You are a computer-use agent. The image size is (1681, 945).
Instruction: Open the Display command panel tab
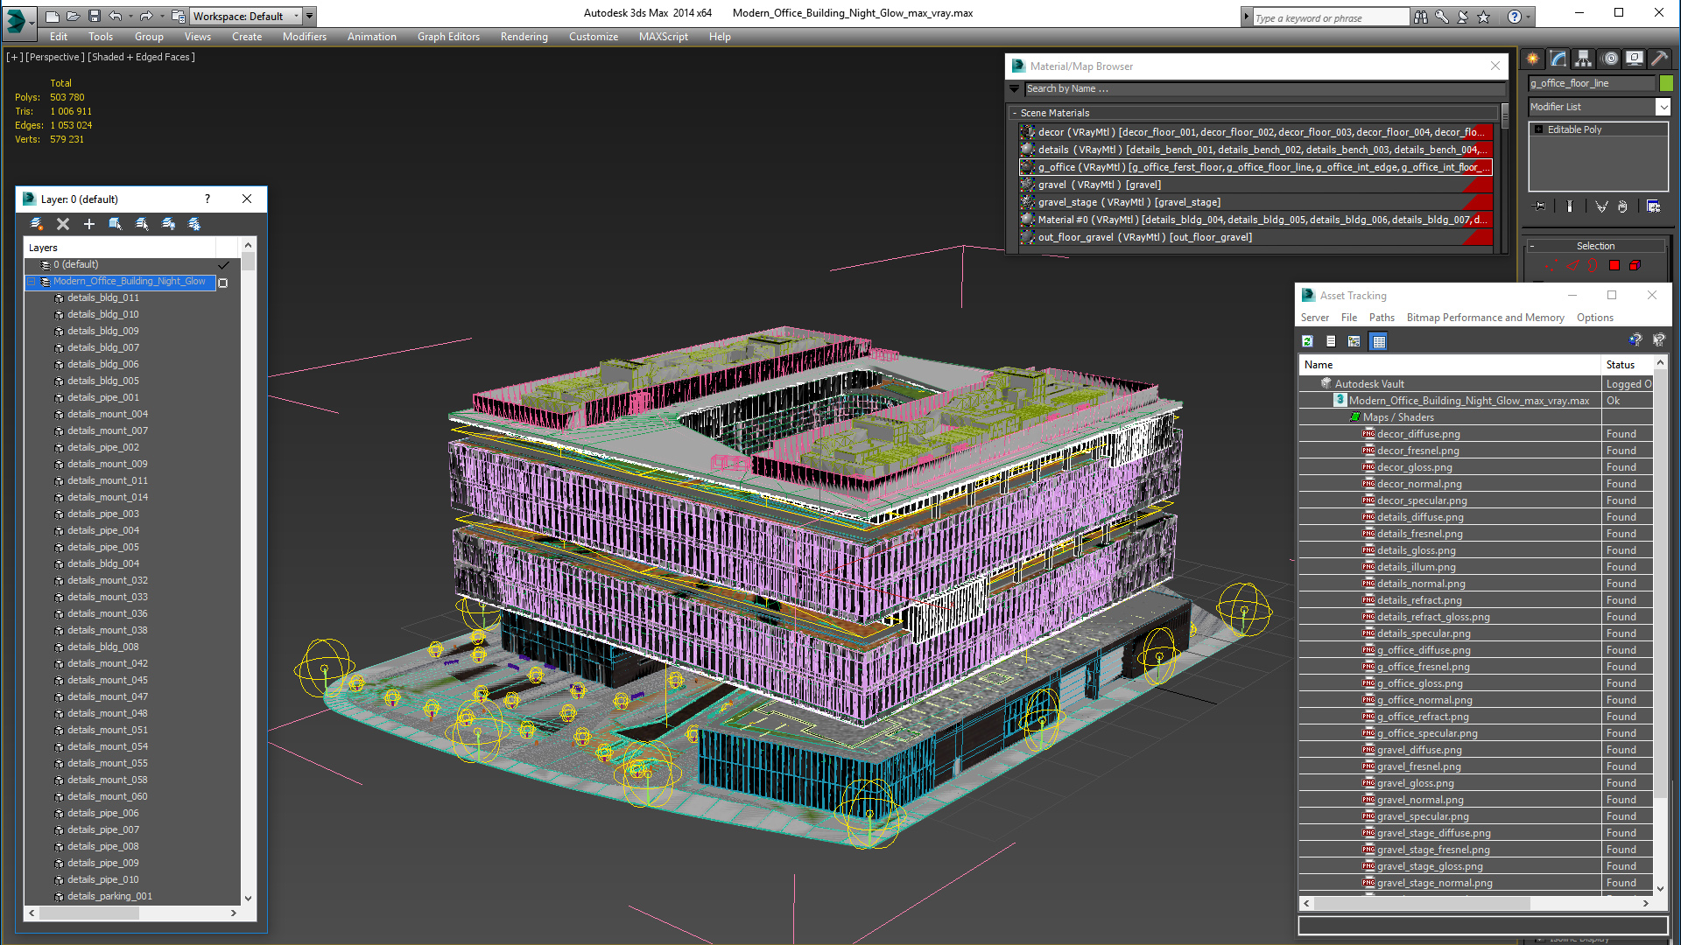point(1635,59)
